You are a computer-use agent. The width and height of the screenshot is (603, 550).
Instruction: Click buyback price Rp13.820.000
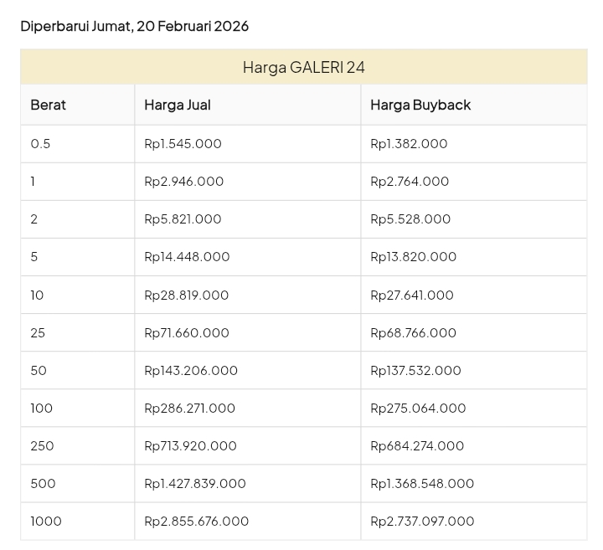point(413,257)
